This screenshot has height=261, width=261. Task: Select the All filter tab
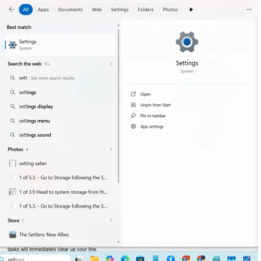(26, 10)
